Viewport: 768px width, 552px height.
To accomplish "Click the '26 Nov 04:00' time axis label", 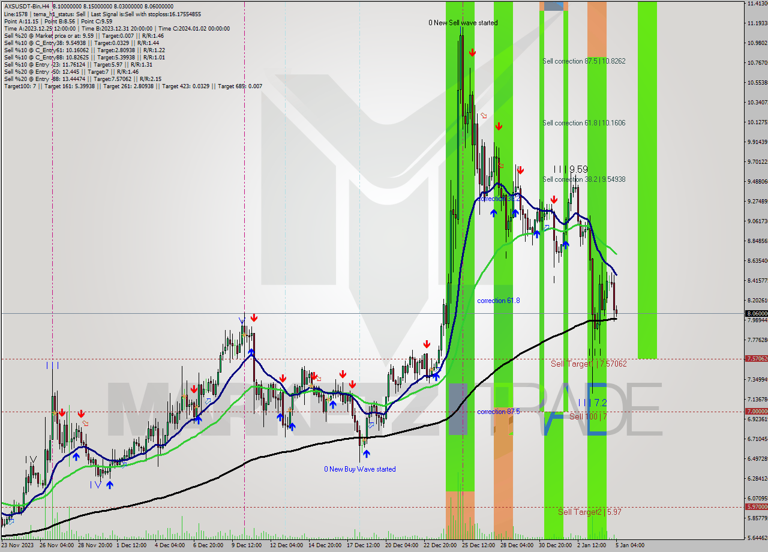I will pyautogui.click(x=57, y=545).
